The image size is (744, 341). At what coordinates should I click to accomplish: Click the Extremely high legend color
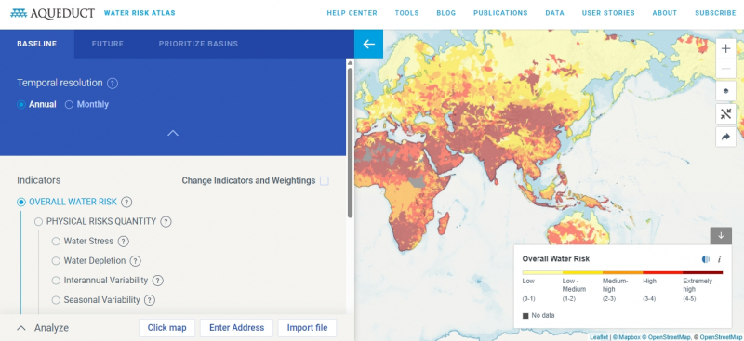point(703,272)
